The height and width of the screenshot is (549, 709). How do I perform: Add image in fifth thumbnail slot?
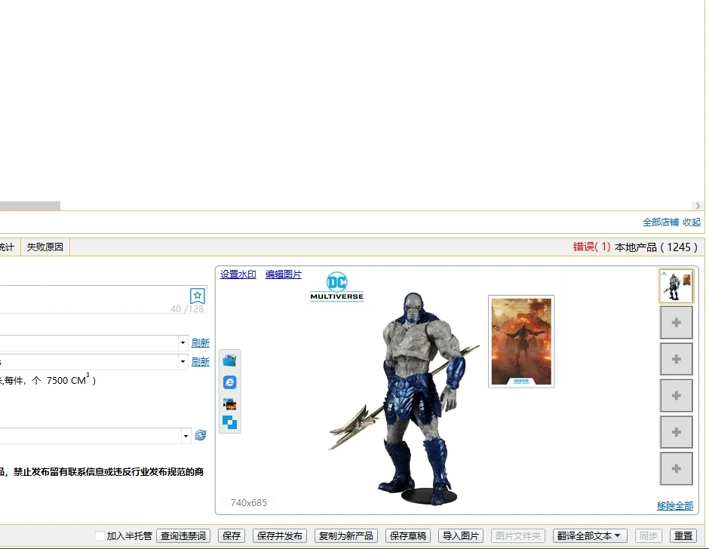pyautogui.click(x=676, y=432)
